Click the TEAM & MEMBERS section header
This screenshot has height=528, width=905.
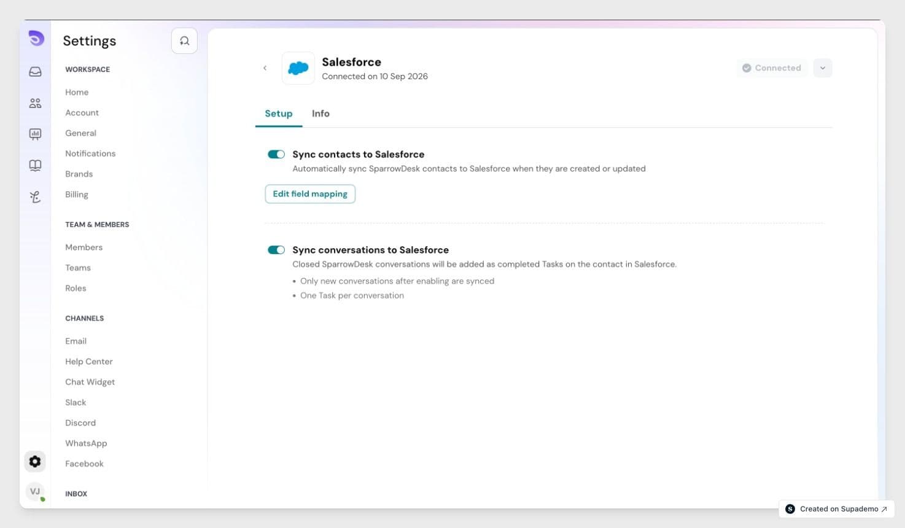(x=97, y=225)
